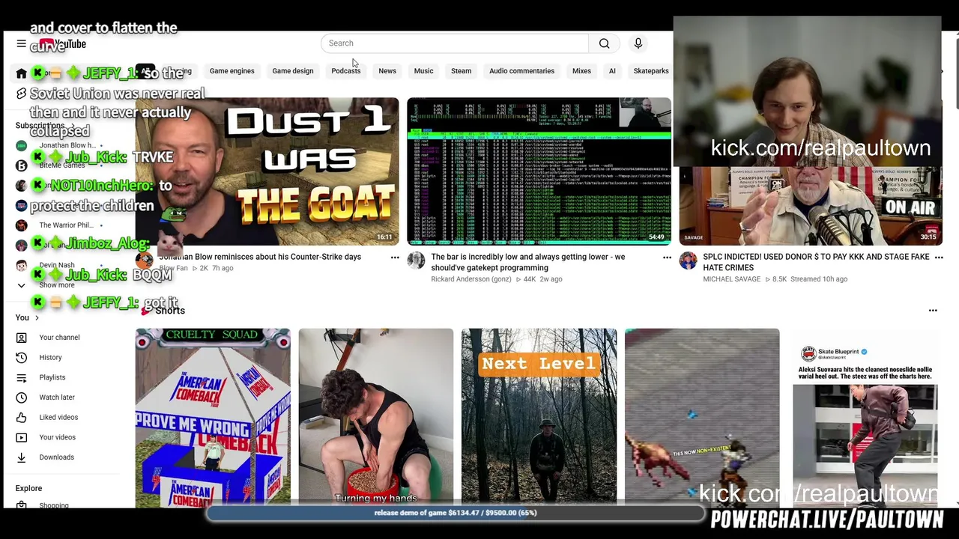Screen dimensions: 959x539
Task: Select the Music filter chip
Action: click(x=423, y=71)
